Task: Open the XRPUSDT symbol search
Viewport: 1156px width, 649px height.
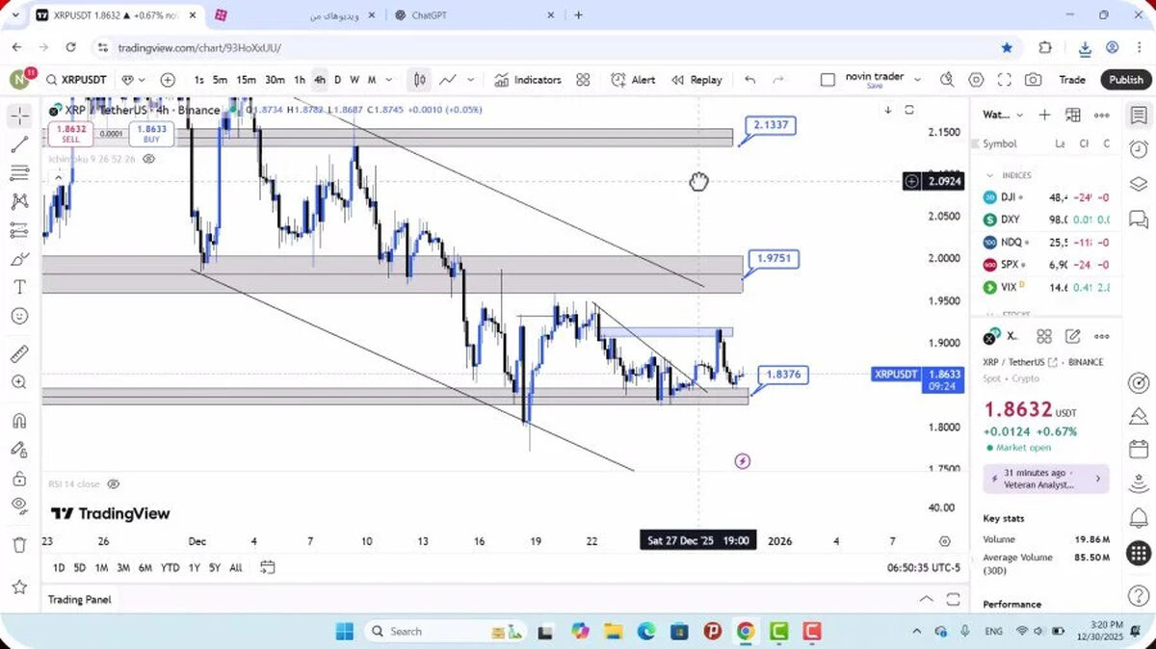Action: point(76,80)
